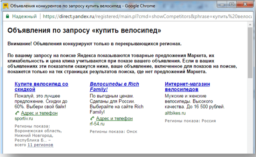Open "Адрес и телефон" for sportiv.ru ad
Screen dimensions: 256x157
tap(39, 113)
